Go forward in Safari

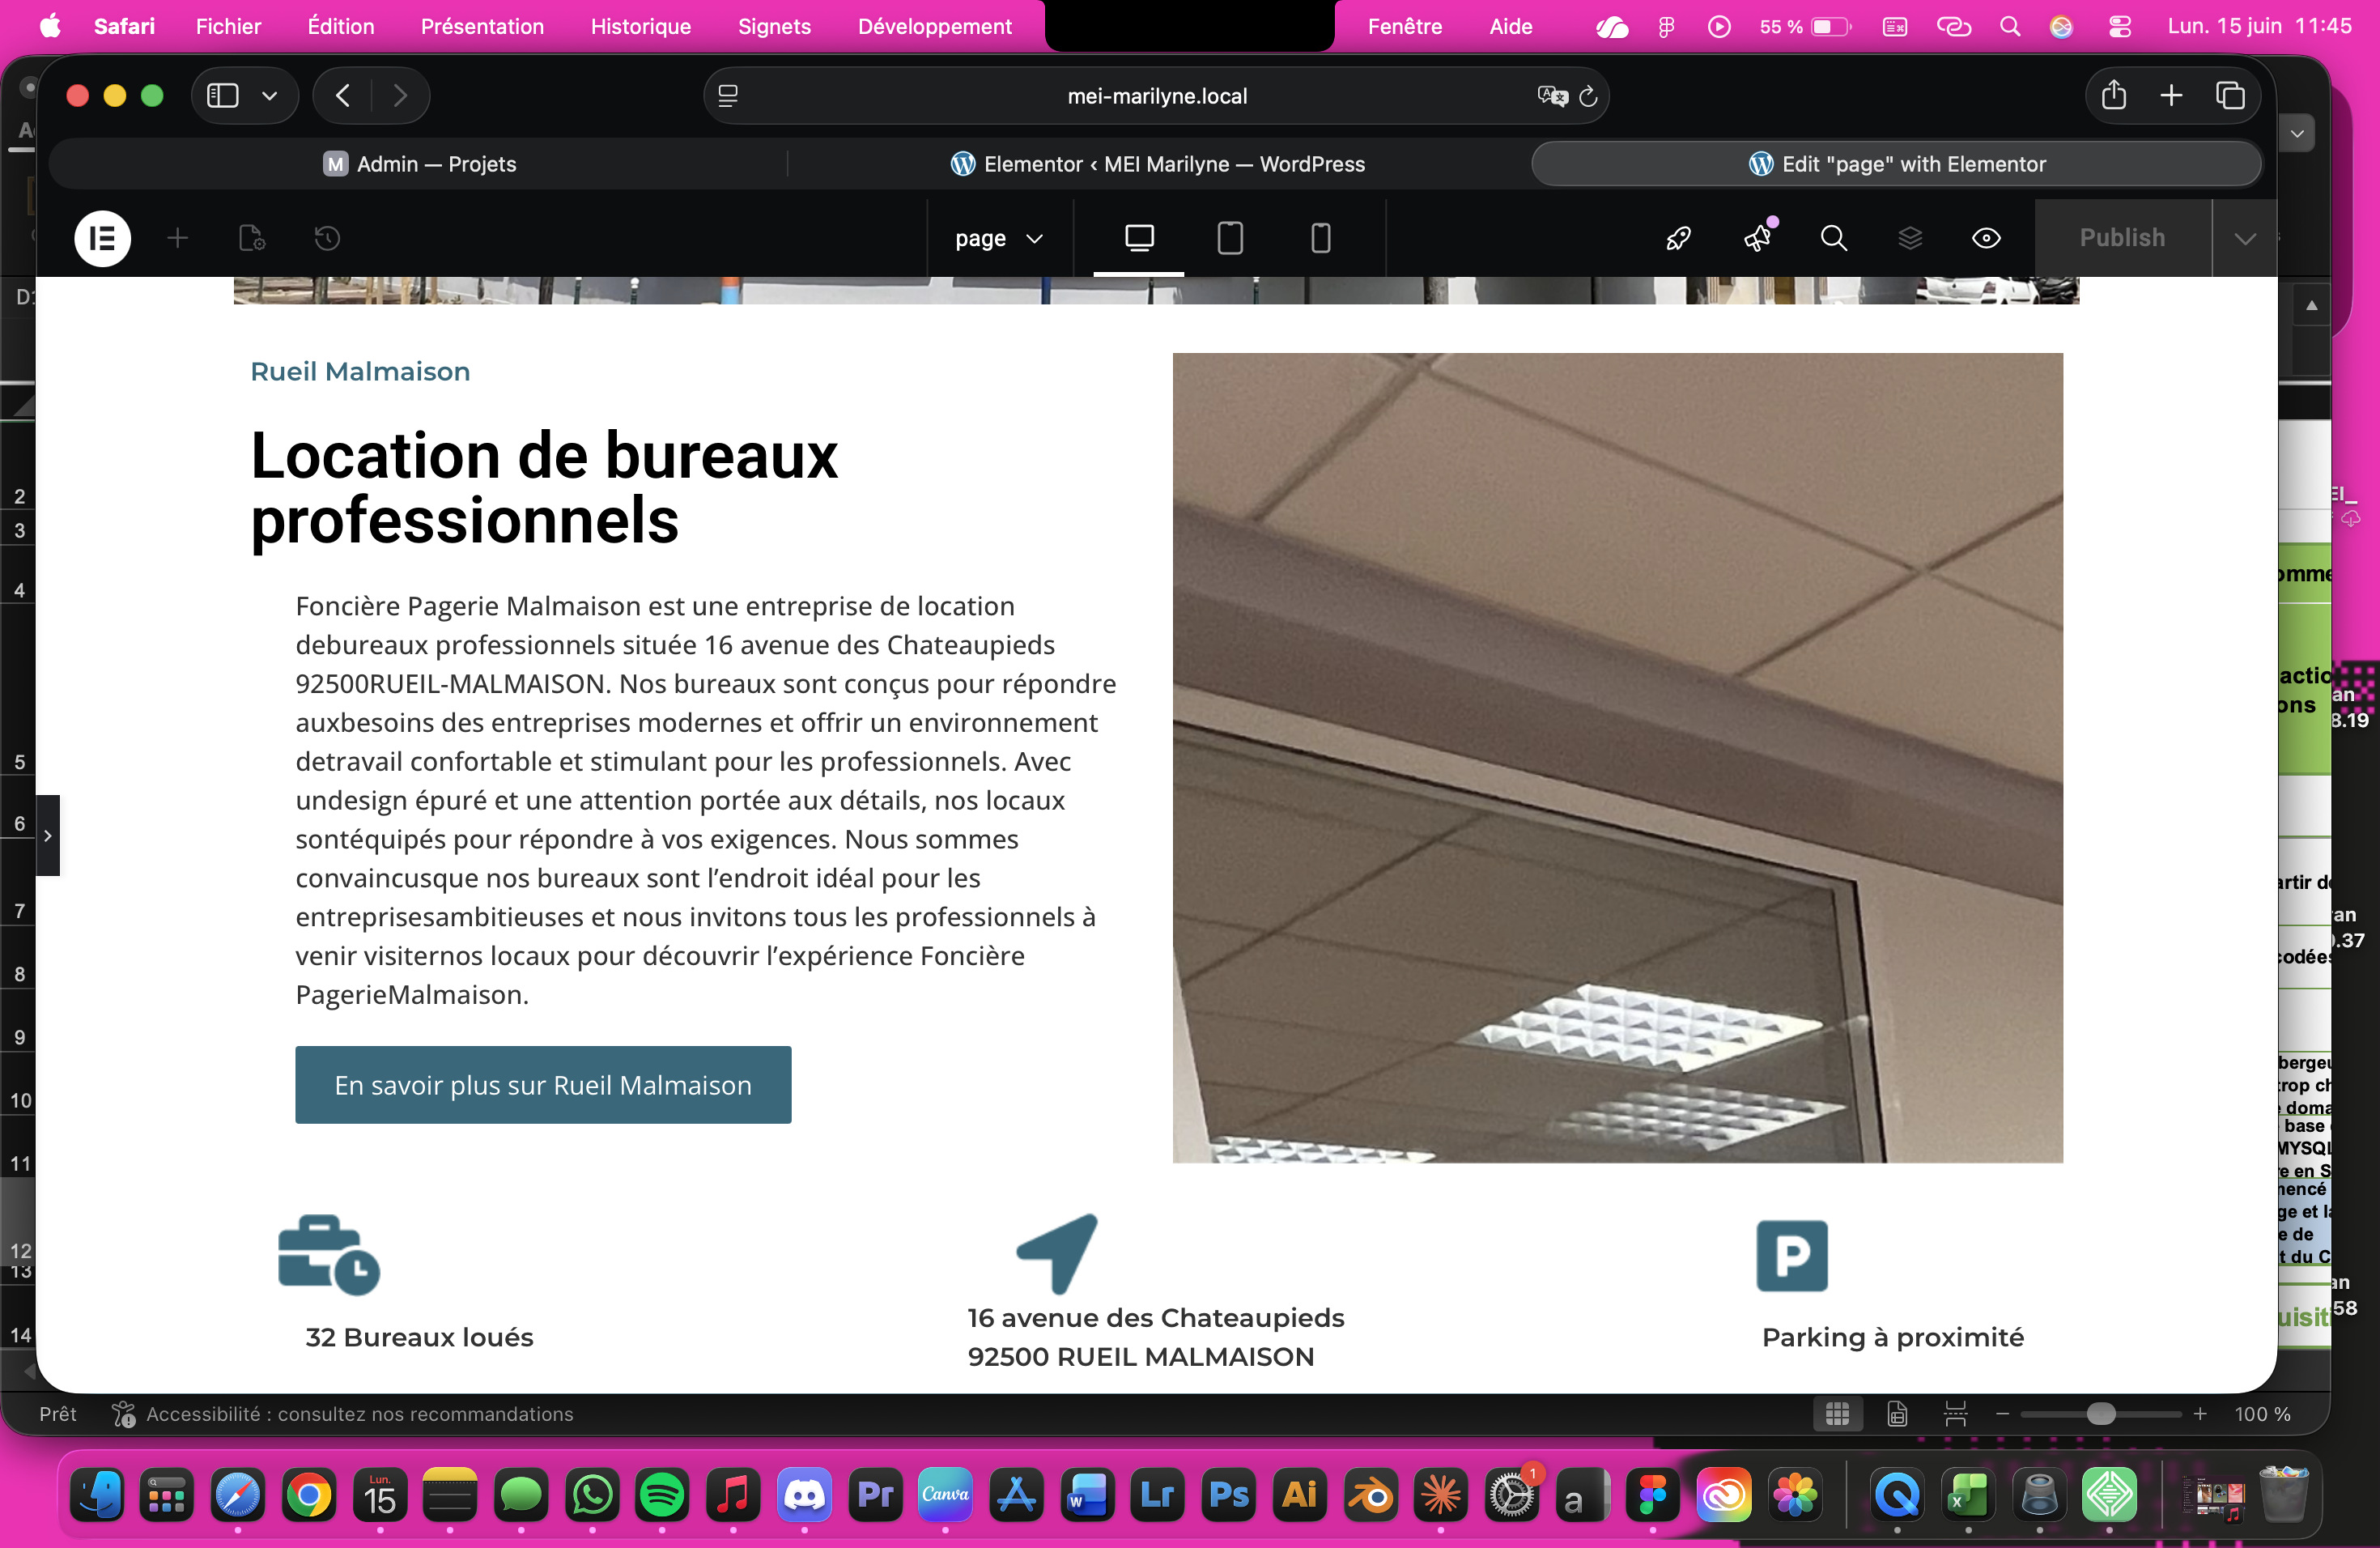pyautogui.click(x=400, y=96)
